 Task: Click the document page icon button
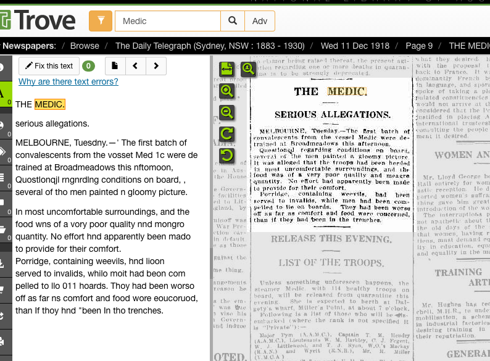[x=115, y=66]
